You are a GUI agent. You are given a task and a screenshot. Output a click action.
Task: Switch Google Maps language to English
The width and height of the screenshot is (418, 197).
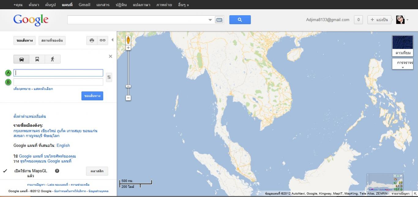click(x=63, y=145)
